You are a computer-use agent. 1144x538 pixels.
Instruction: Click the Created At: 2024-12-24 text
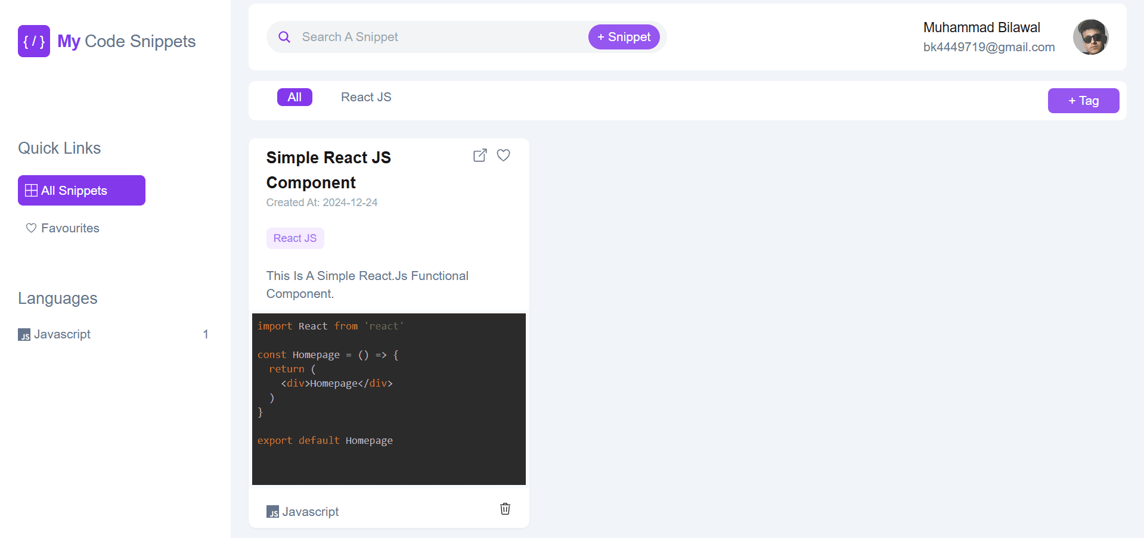coord(322,203)
